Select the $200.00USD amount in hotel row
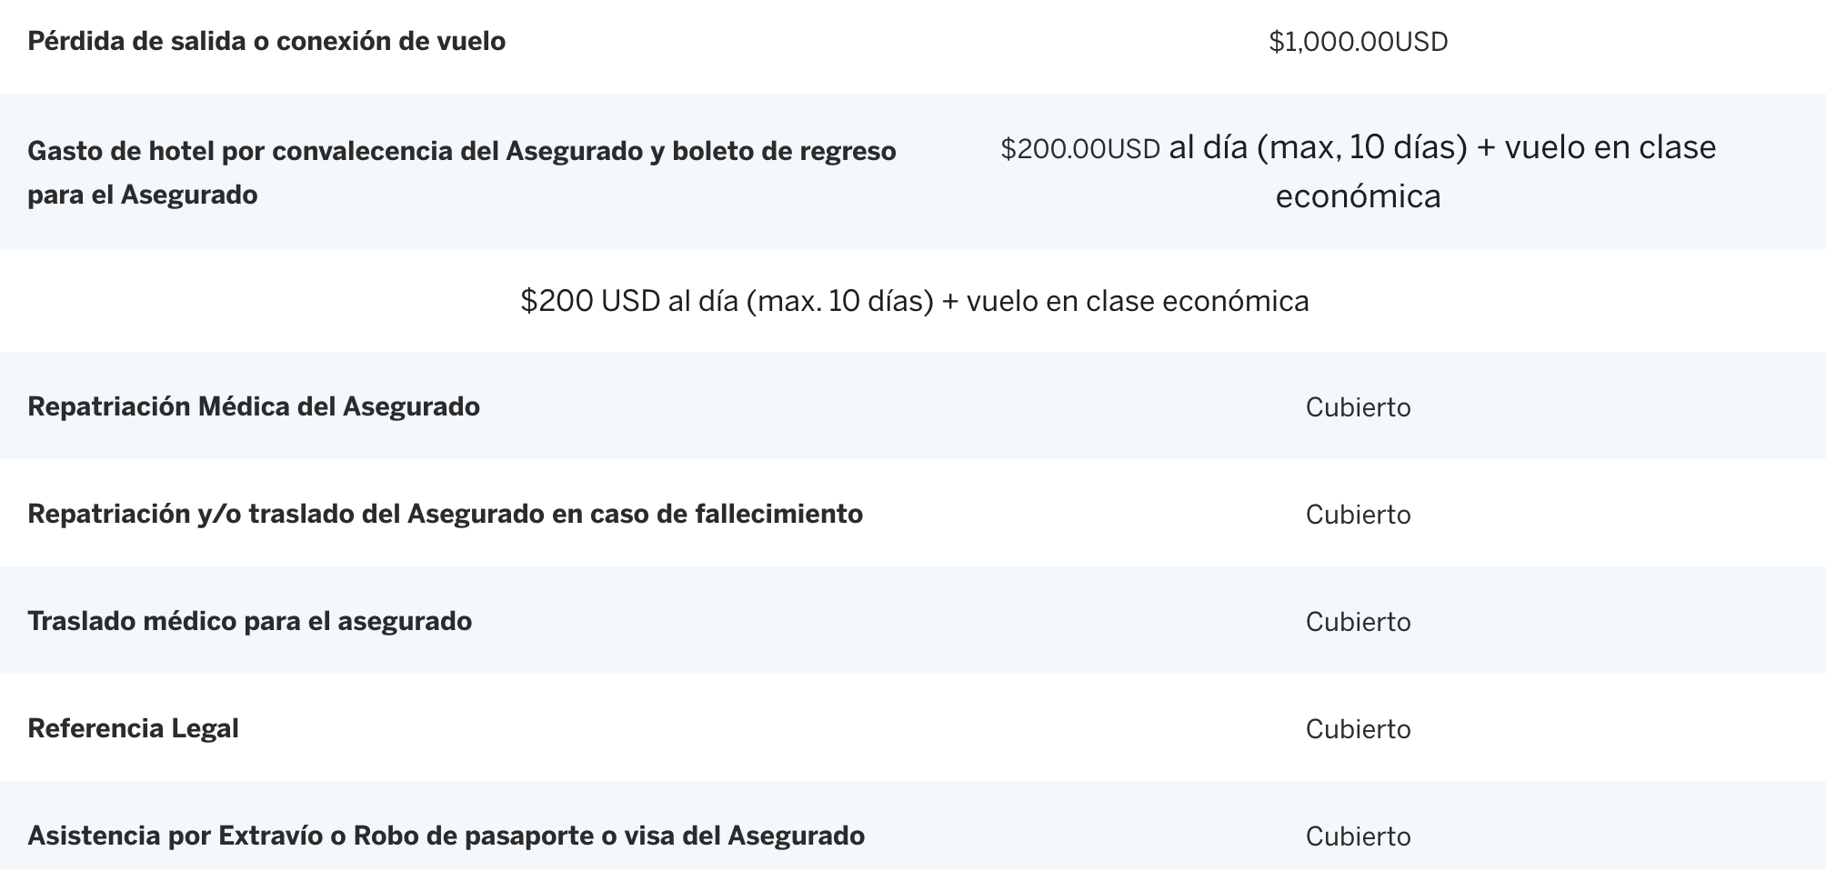 pyautogui.click(x=1080, y=149)
